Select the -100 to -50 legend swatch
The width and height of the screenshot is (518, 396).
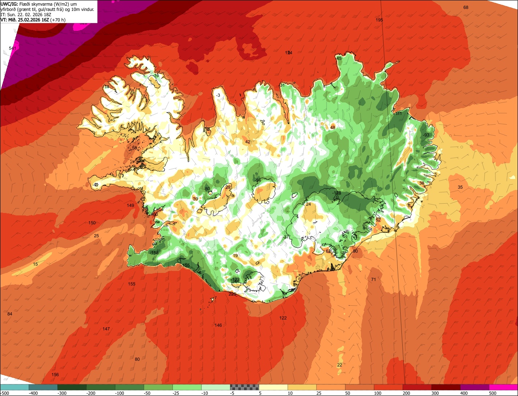129,387
